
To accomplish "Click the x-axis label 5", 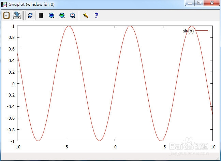I will pyautogui.click(x=164, y=147).
